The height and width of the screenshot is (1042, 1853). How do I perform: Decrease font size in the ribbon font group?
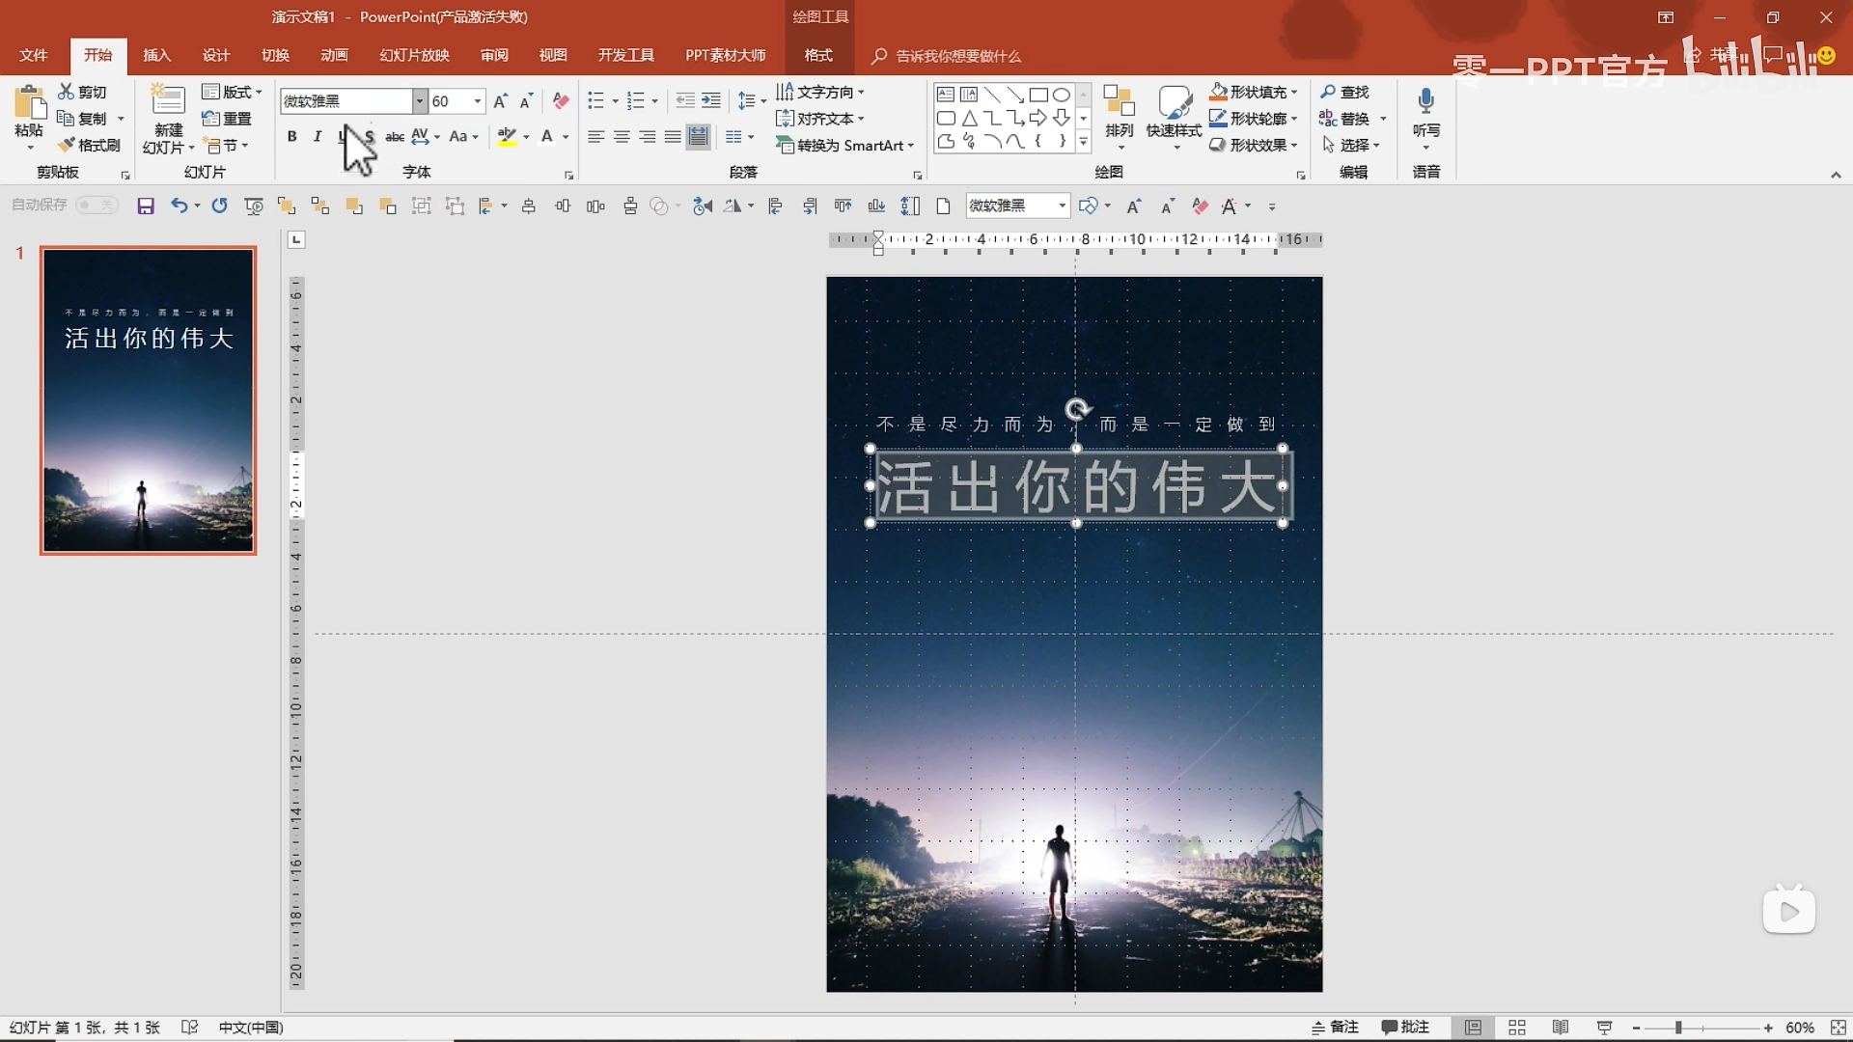[x=526, y=100]
